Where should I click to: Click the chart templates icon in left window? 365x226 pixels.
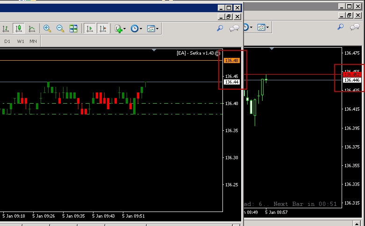coord(151,28)
